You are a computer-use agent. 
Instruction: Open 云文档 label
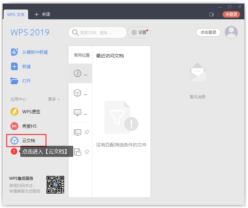coord(28,141)
